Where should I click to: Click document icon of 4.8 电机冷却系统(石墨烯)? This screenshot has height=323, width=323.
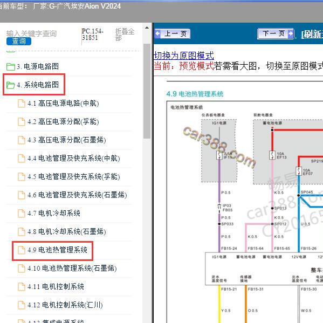pyautogui.click(x=22, y=232)
